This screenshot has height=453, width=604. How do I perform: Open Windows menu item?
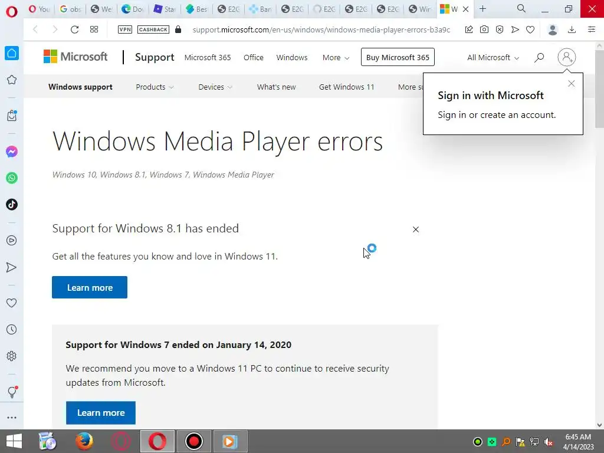292,57
